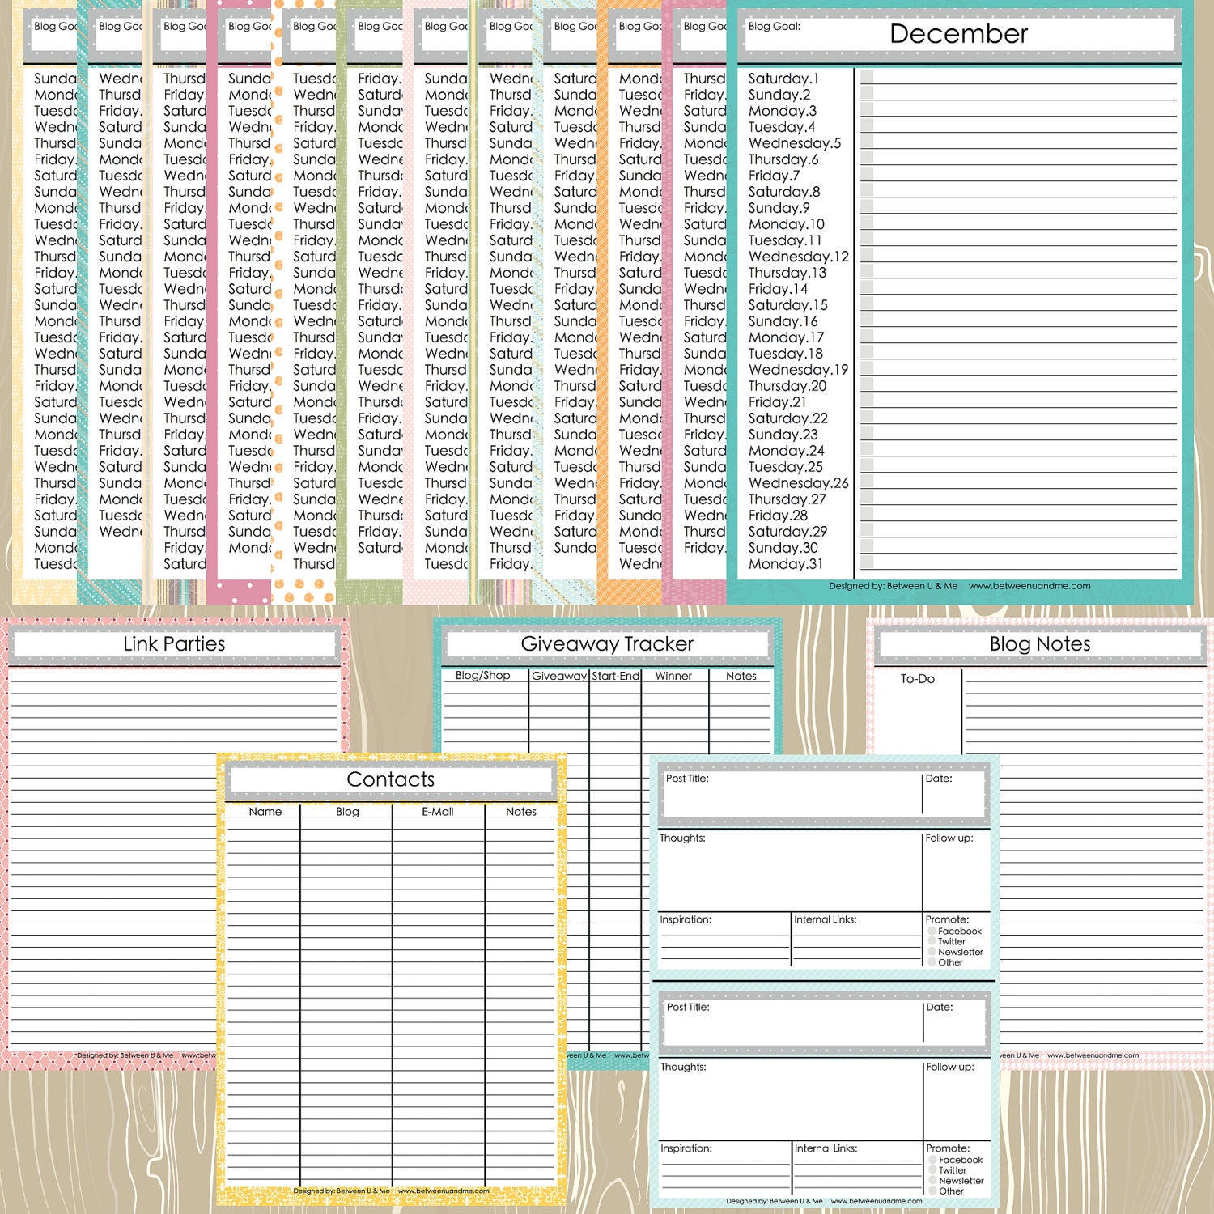Open www.betweenuandme.com link on Contacts page
This screenshot has height=1214, width=1214.
[444, 1191]
